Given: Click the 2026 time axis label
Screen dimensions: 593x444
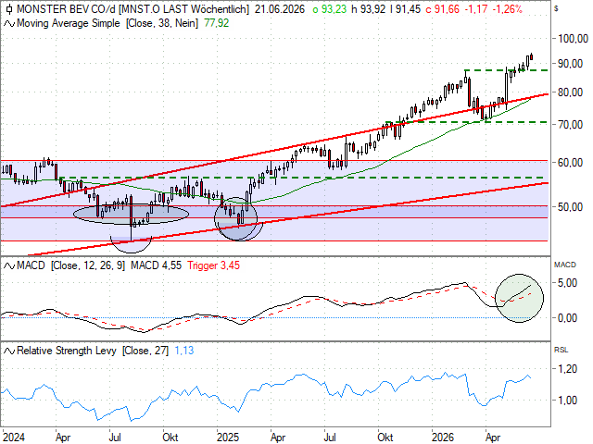Looking at the screenshot, I should tap(443, 438).
